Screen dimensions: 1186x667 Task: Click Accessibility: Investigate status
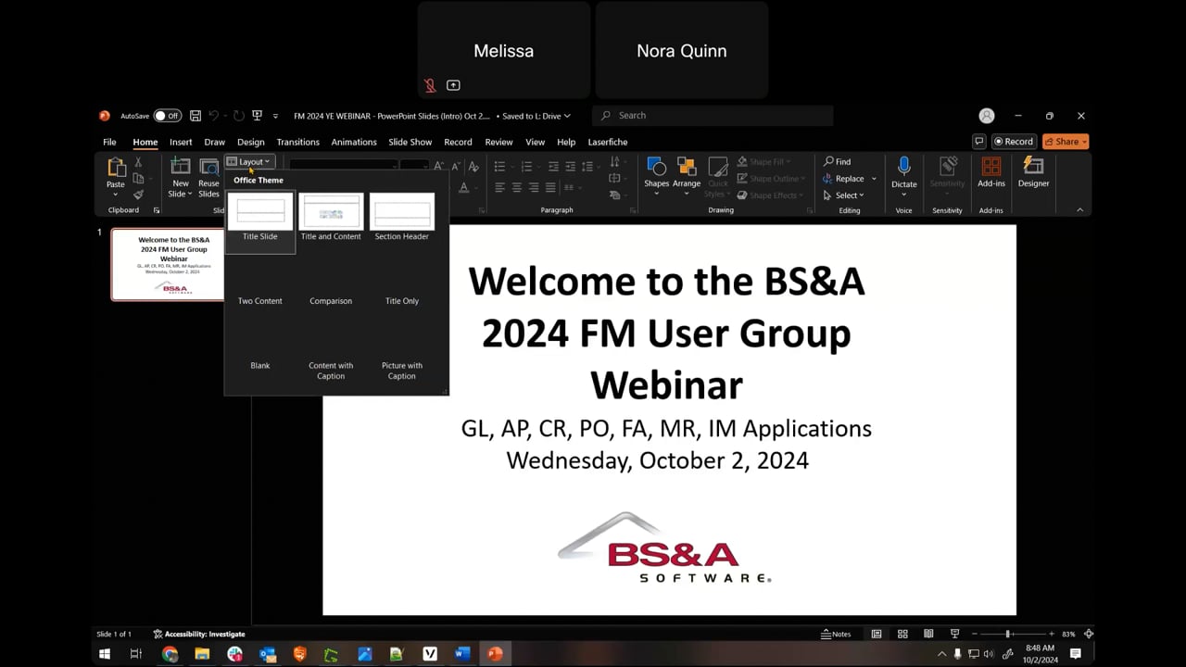tap(199, 634)
